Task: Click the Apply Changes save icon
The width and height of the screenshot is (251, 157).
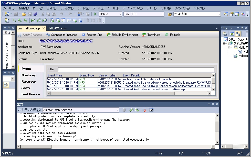Action: tap(19, 35)
